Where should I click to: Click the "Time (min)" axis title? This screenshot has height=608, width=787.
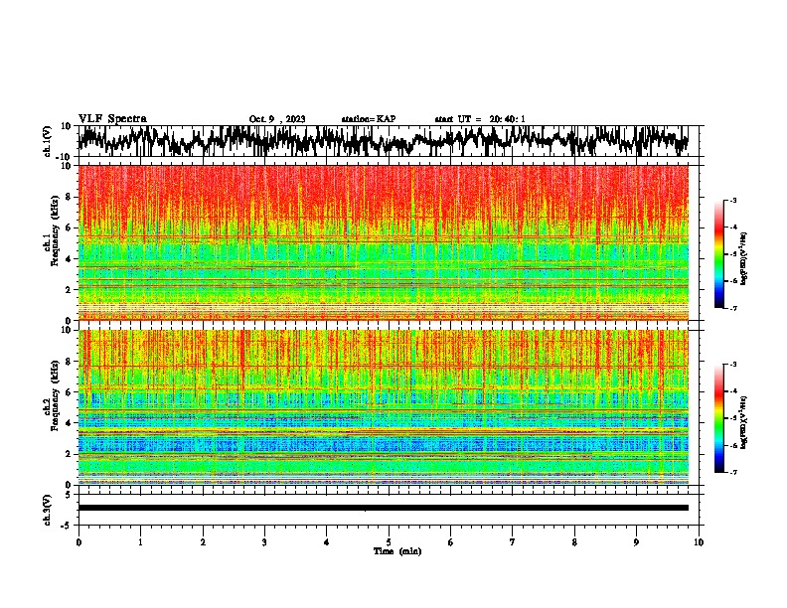pos(397,551)
